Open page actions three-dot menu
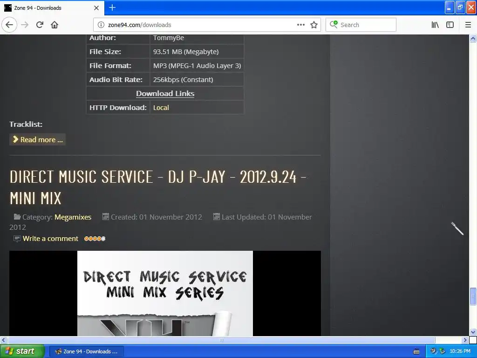 pyautogui.click(x=300, y=25)
